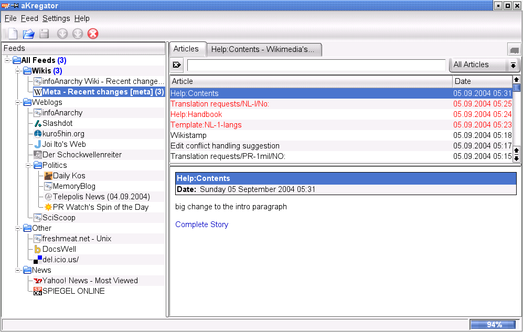Click the Wikipedia icon beside Meta - Recent changes
Screen dimensions: 523x332
click(38, 92)
